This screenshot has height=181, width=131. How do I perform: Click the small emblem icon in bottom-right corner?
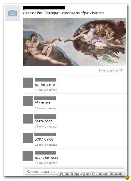point(128,177)
